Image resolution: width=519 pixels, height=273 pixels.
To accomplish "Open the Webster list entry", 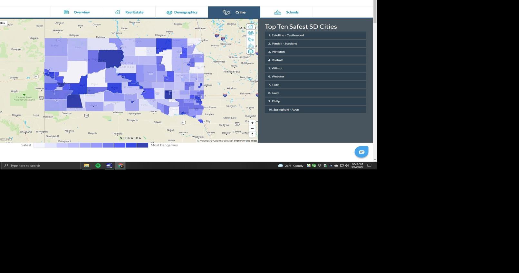I will [315, 76].
